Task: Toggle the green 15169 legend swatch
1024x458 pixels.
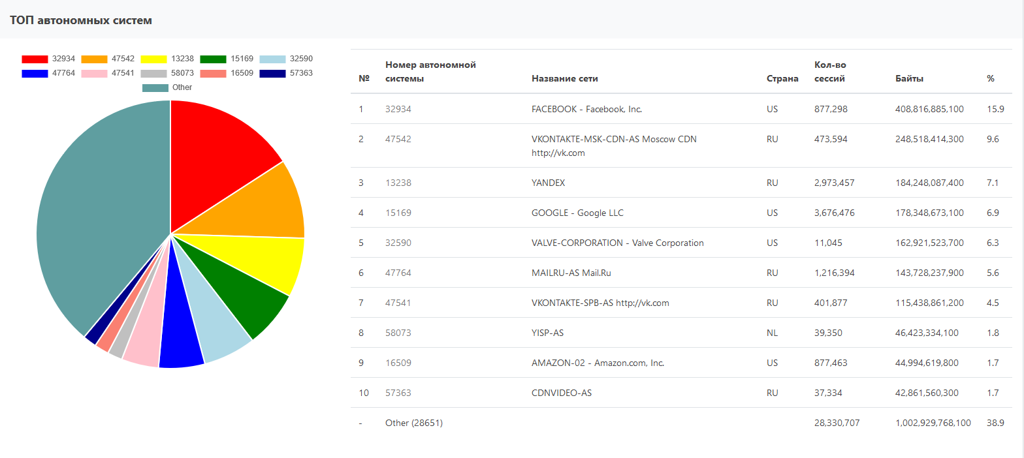Action: pos(213,59)
